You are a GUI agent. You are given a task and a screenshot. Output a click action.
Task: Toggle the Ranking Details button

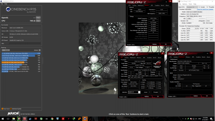point(40,50)
